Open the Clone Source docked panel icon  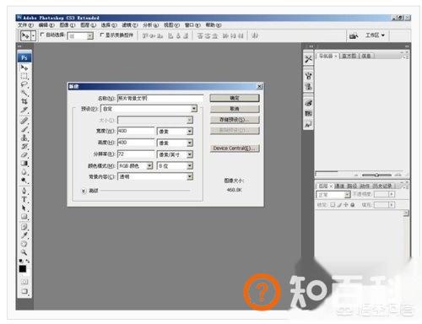[308, 87]
